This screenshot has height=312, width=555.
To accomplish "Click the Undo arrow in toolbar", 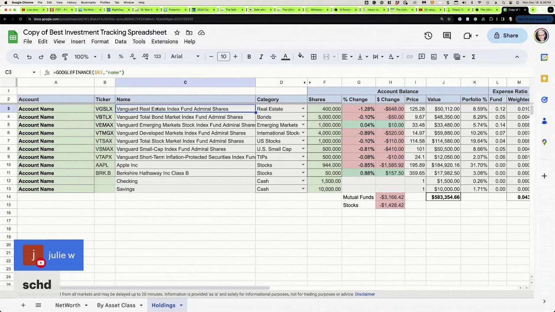I will (29, 57).
